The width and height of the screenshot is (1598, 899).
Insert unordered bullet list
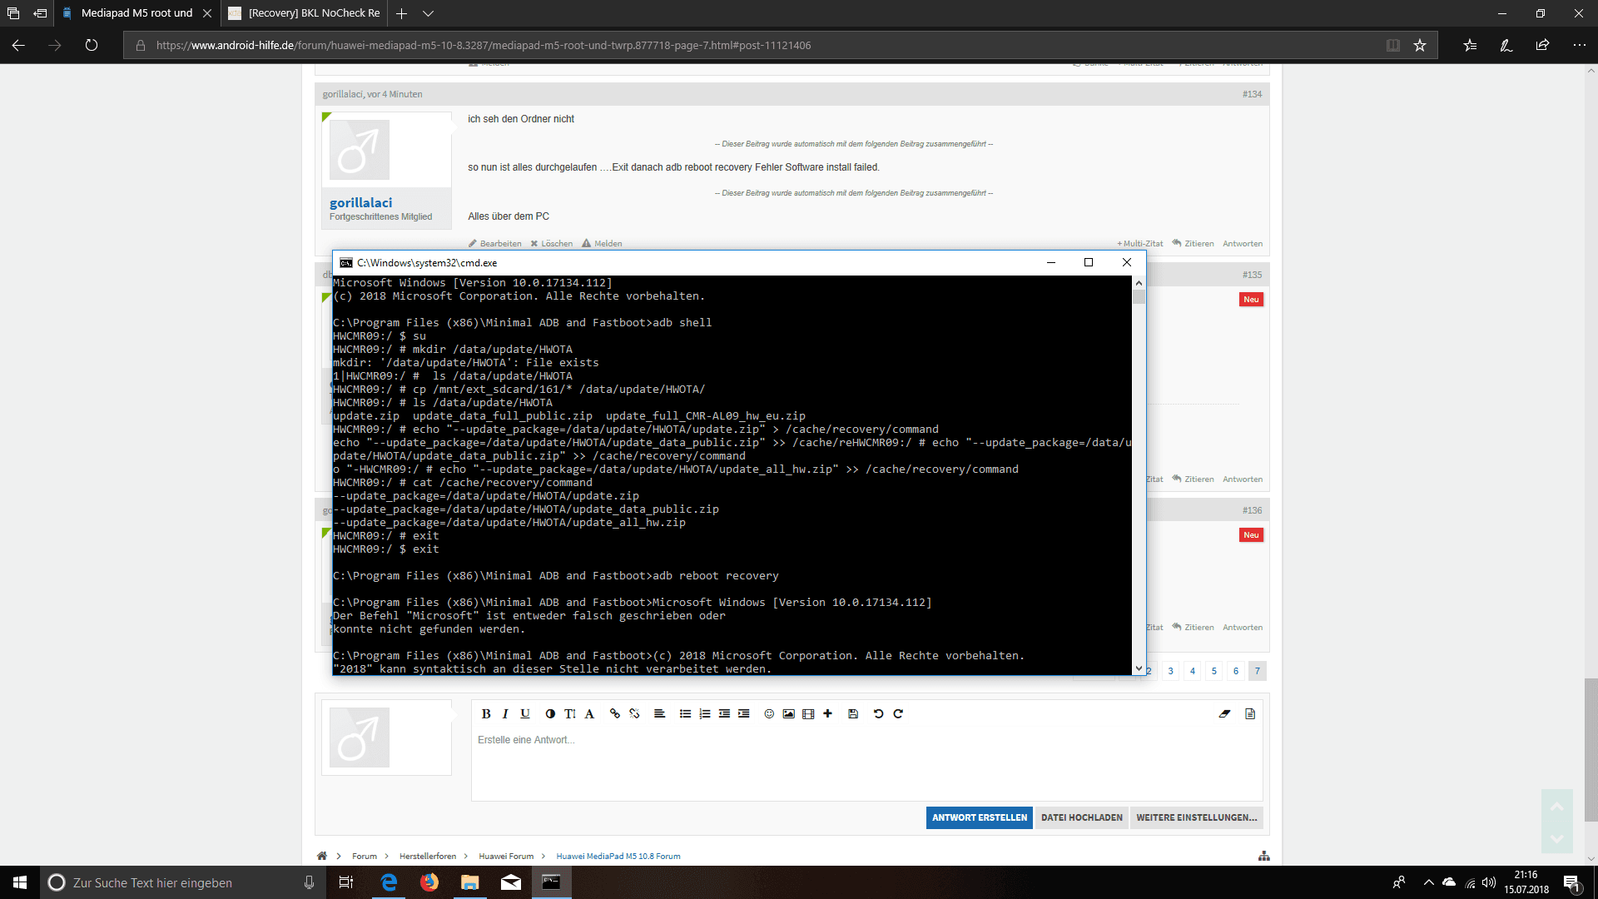[685, 713]
